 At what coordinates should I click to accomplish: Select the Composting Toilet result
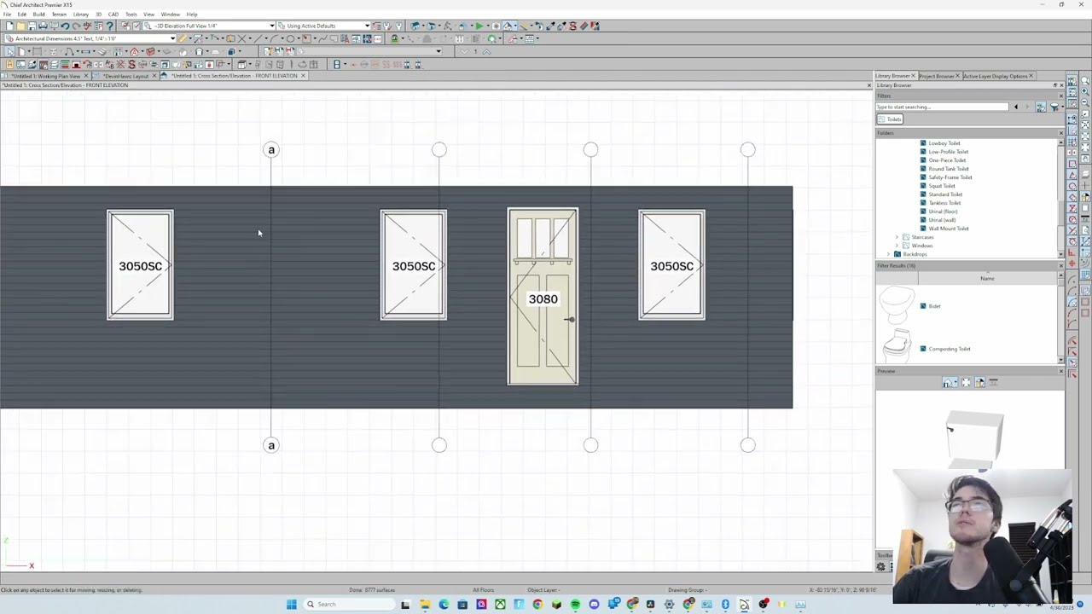(950, 349)
